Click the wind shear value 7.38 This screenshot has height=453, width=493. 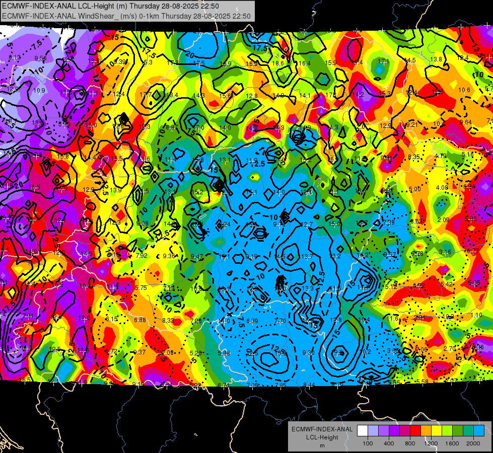(389, 222)
